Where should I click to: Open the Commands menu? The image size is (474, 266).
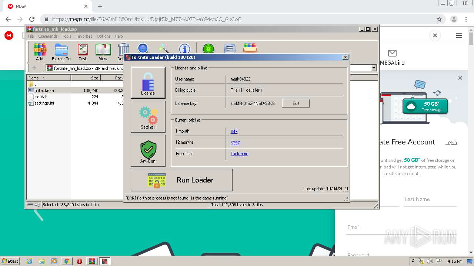pyautogui.click(x=48, y=36)
